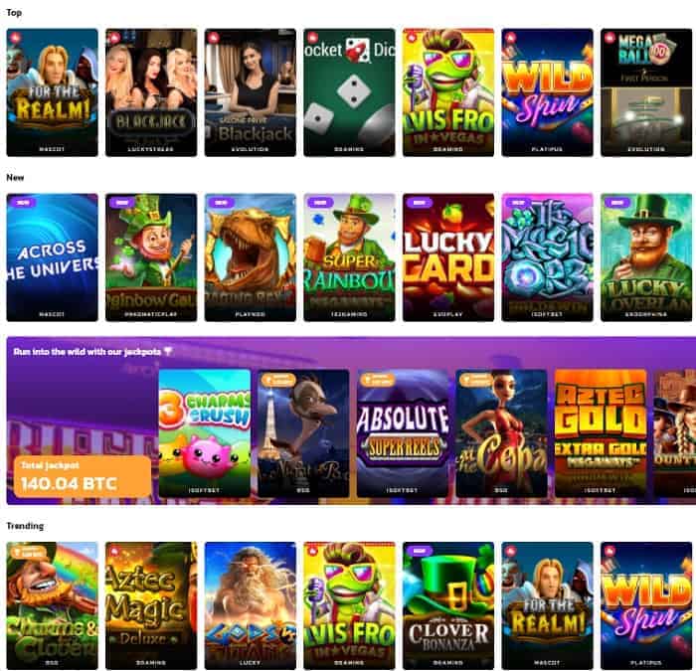
Task: Launch the Luckystreak Blackjack live table
Action: (151, 92)
